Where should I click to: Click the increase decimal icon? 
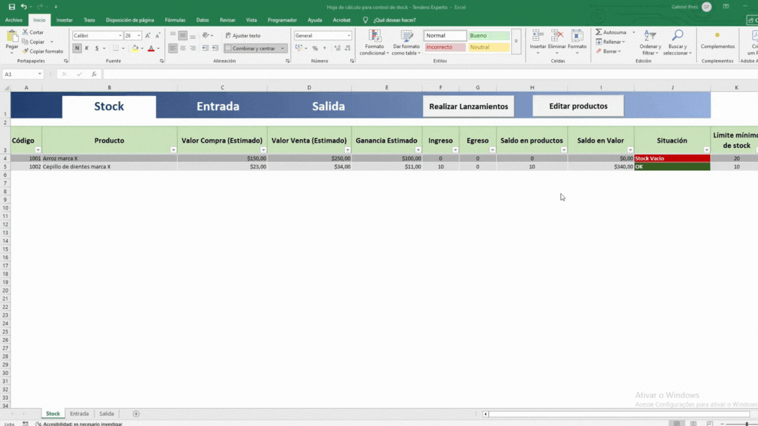coord(338,48)
